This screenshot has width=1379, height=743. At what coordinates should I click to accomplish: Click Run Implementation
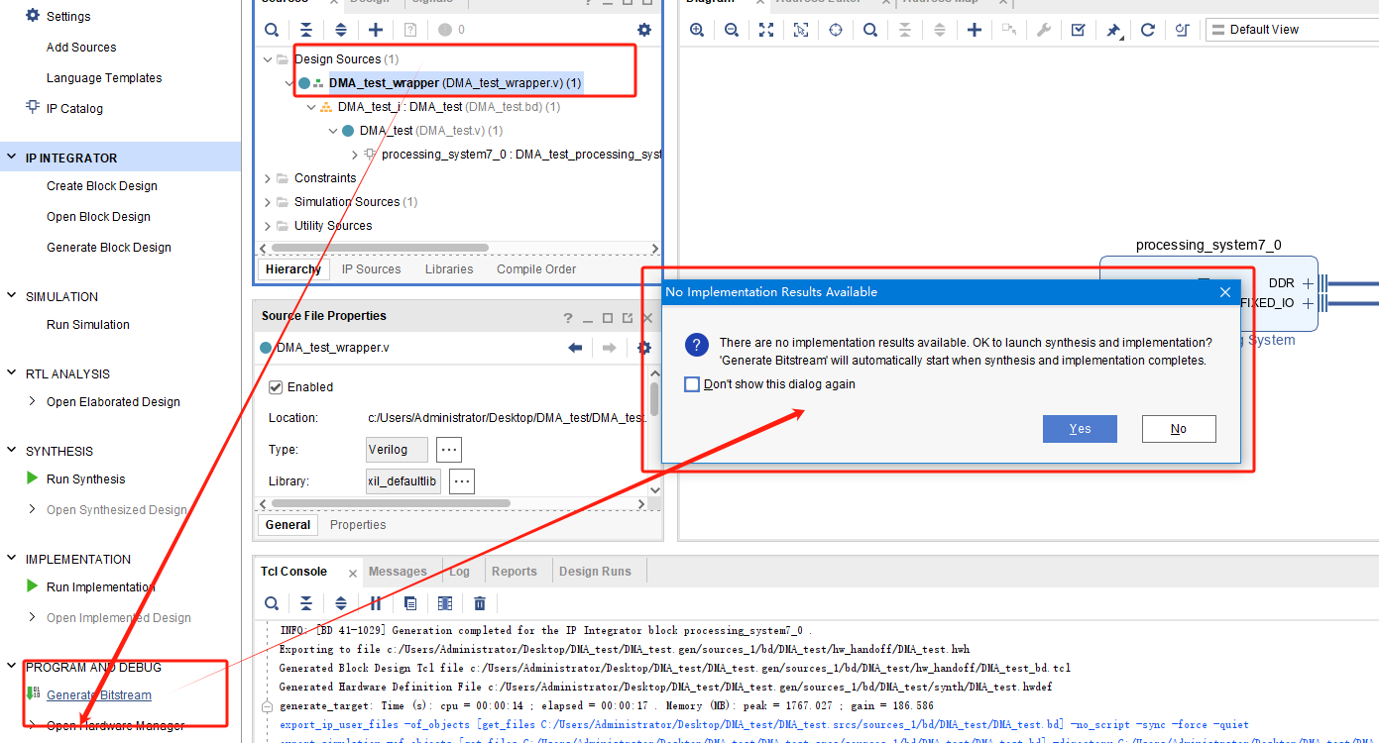(101, 587)
